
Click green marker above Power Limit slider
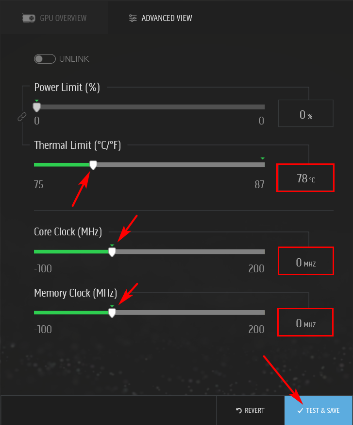pyautogui.click(x=36, y=101)
